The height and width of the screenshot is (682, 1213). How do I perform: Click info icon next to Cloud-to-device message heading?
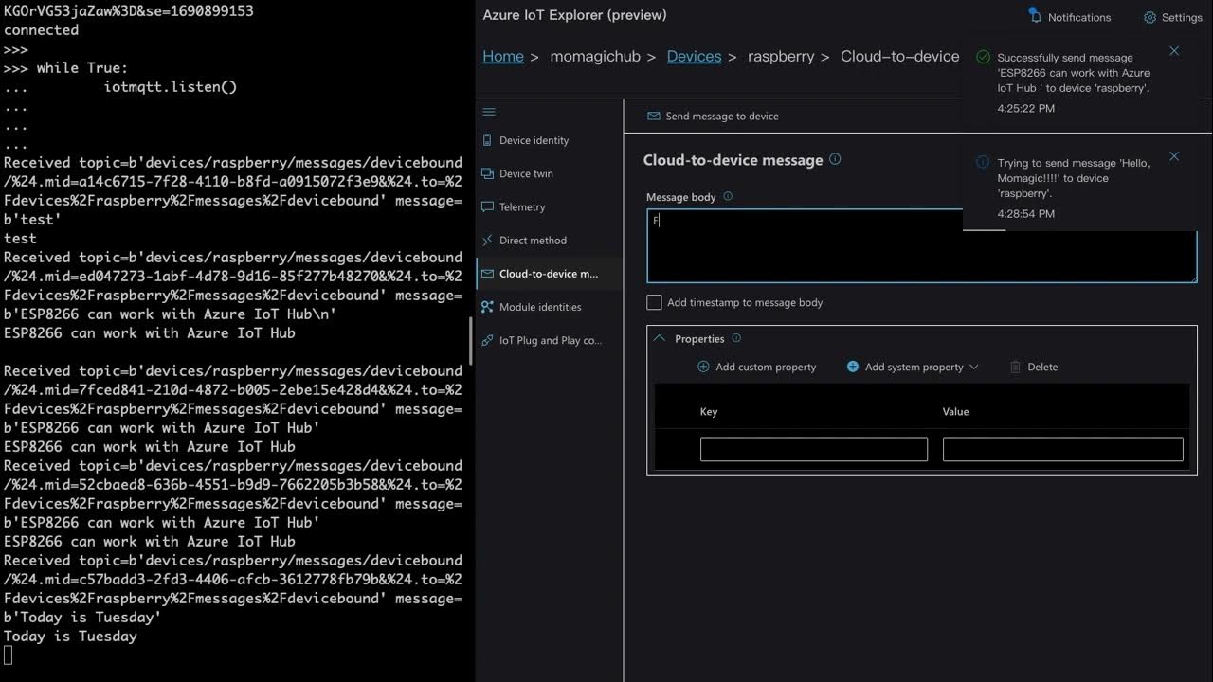coord(835,159)
